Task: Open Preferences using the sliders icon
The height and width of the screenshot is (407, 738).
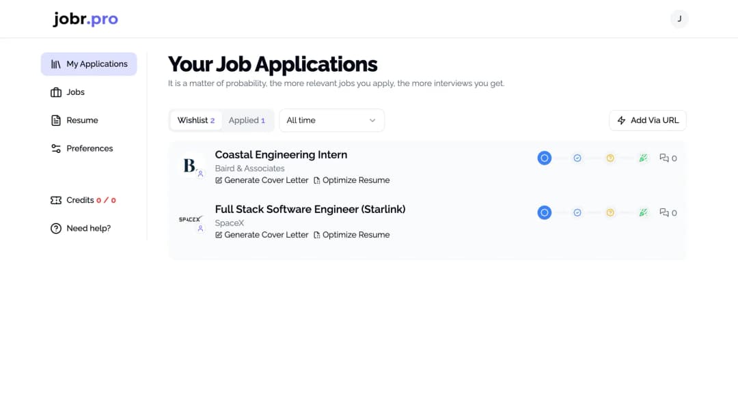Action: pos(57,148)
